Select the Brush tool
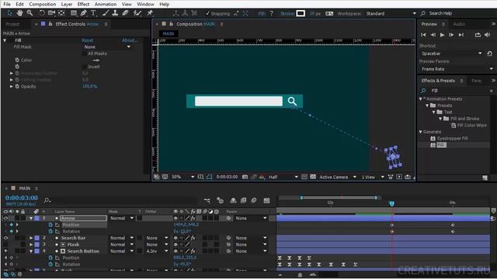The height and width of the screenshot is (279, 497). [106, 13]
